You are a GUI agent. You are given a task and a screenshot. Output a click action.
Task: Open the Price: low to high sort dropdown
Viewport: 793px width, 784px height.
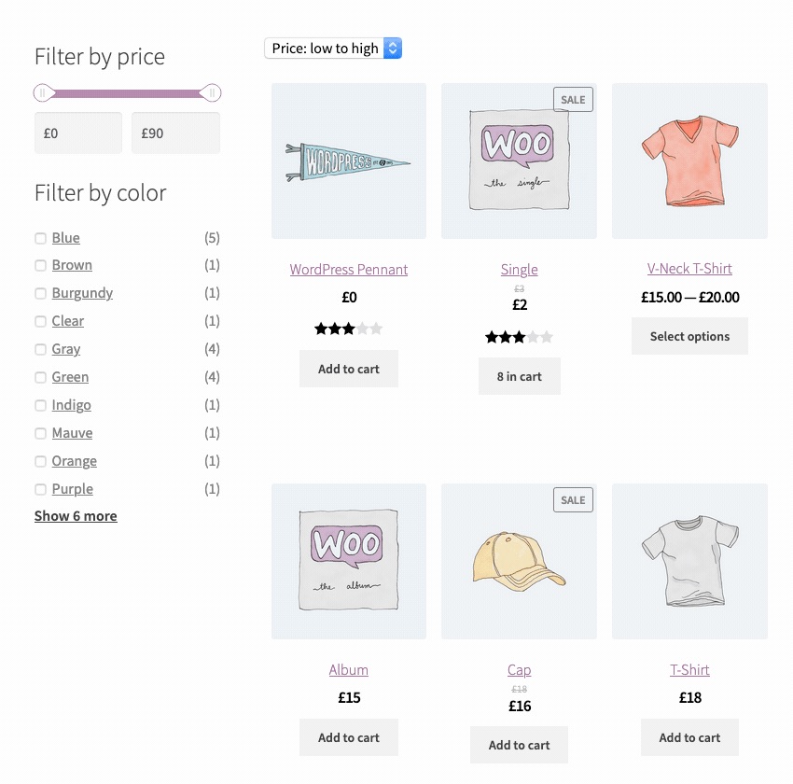pyautogui.click(x=333, y=49)
